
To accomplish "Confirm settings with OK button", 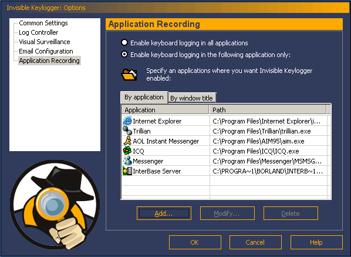I will click(x=195, y=242).
